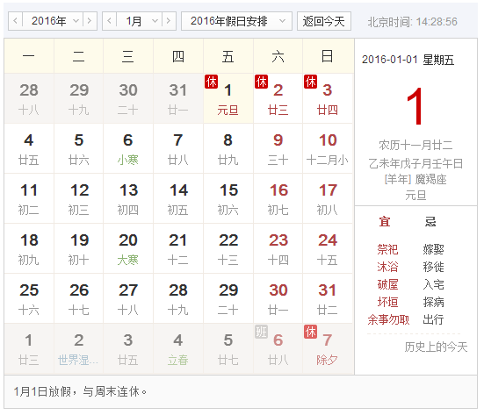Go to previous month arrow
Screen dimensions: 484x415
pos(109,21)
